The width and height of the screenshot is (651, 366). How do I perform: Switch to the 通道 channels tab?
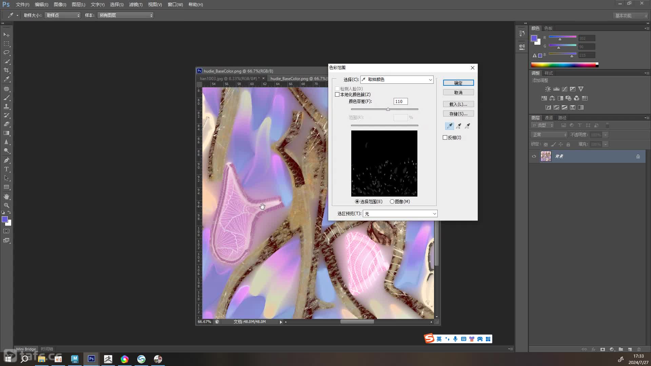(549, 118)
